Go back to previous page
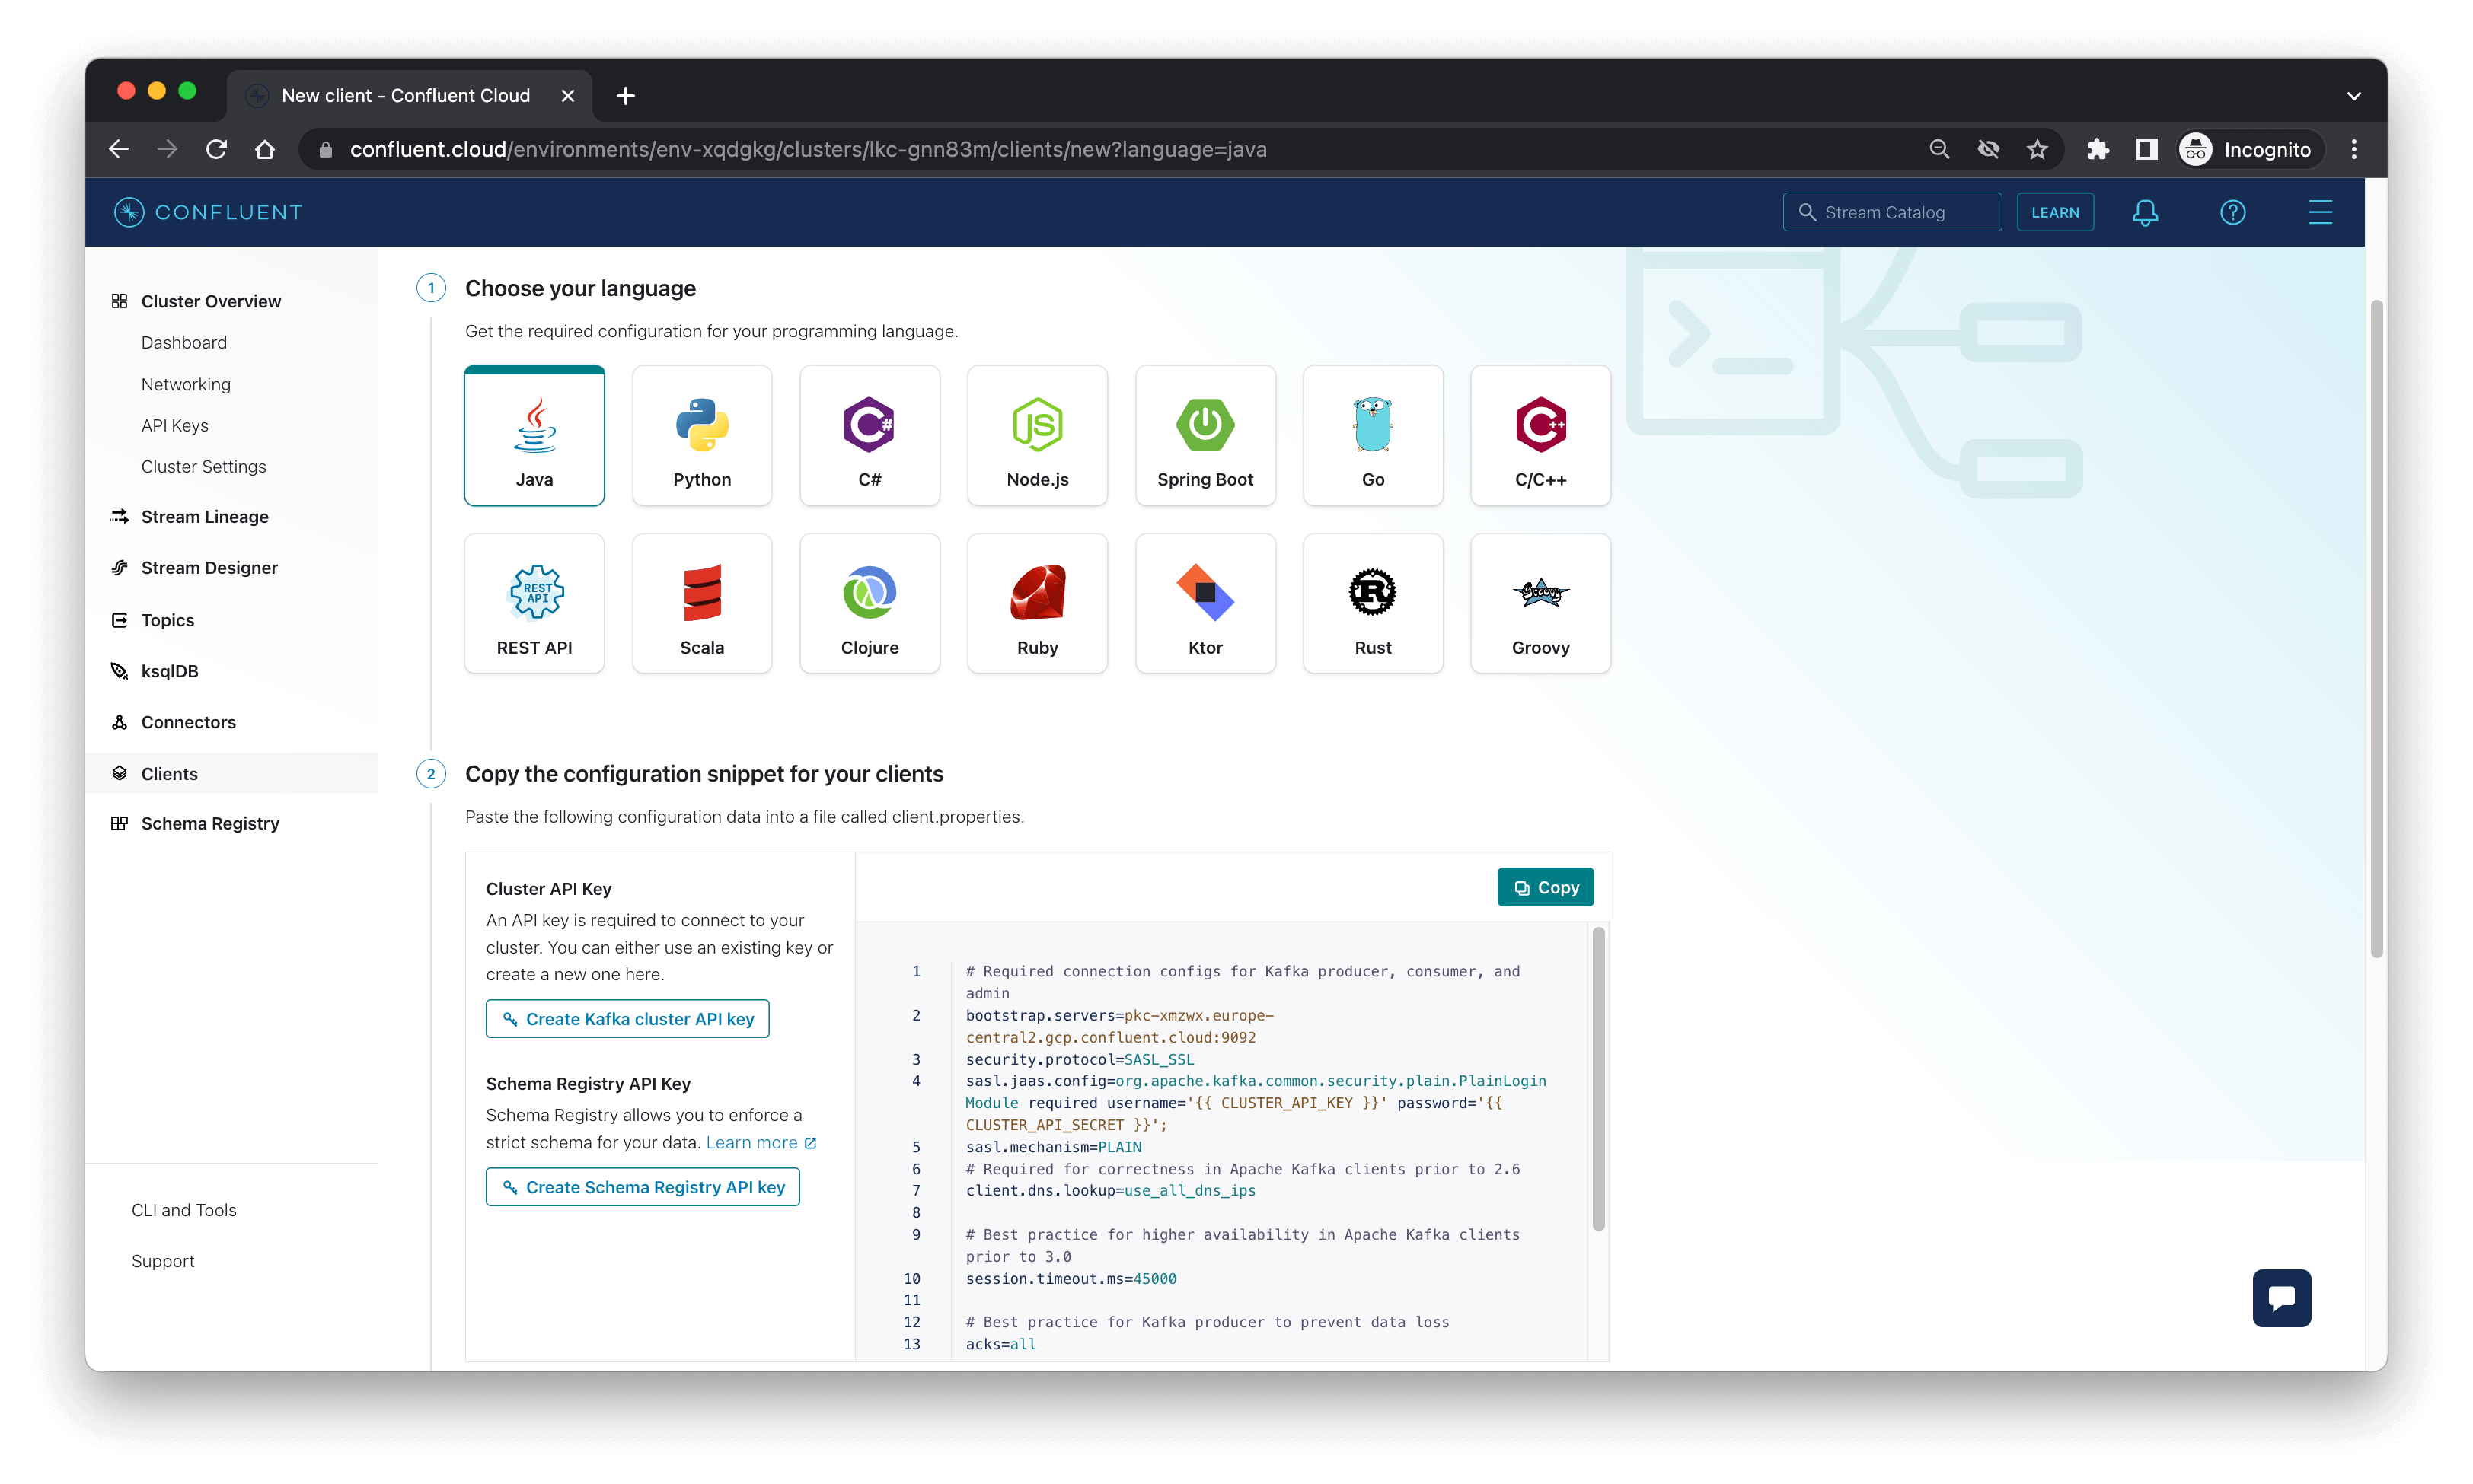 119,149
